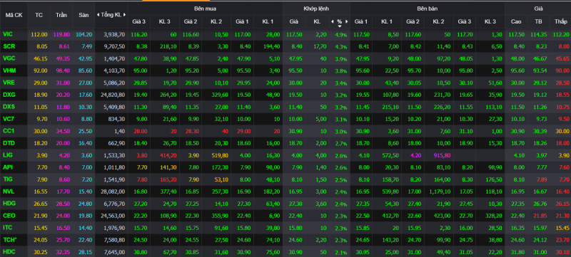Open NVL stock ticker

coord(8,192)
